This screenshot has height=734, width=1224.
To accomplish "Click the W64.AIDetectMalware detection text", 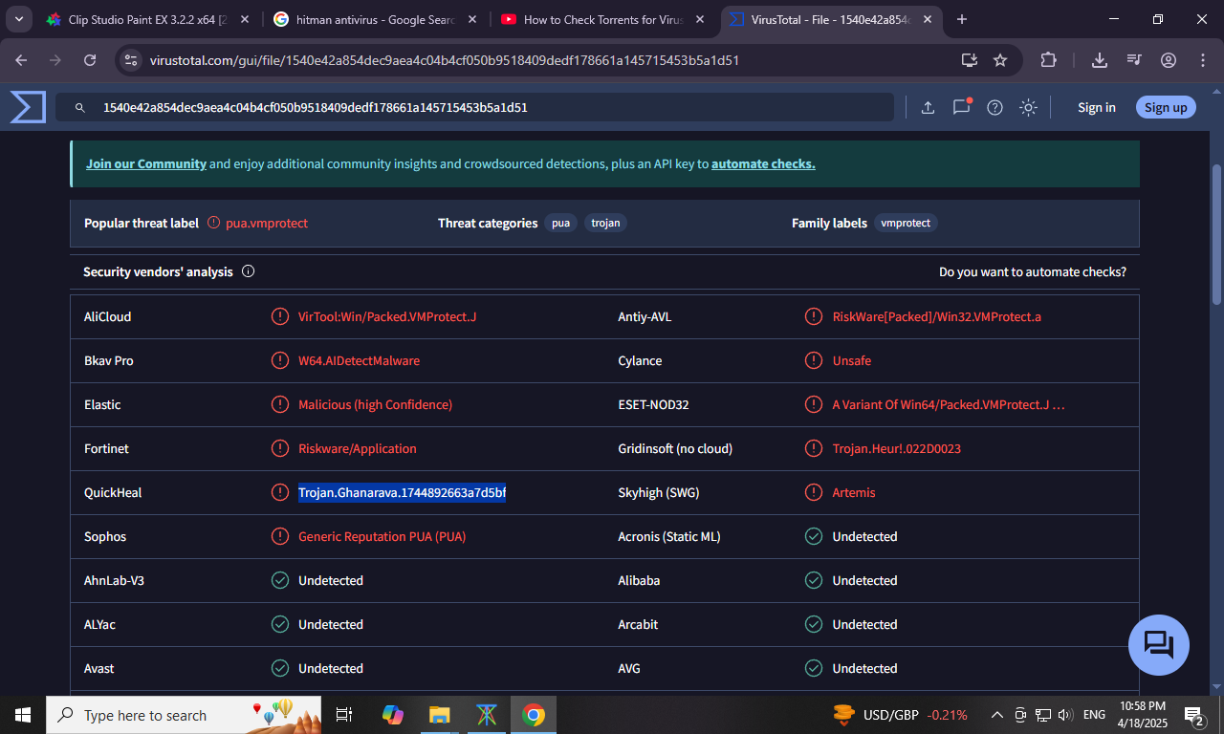I will coord(359,360).
